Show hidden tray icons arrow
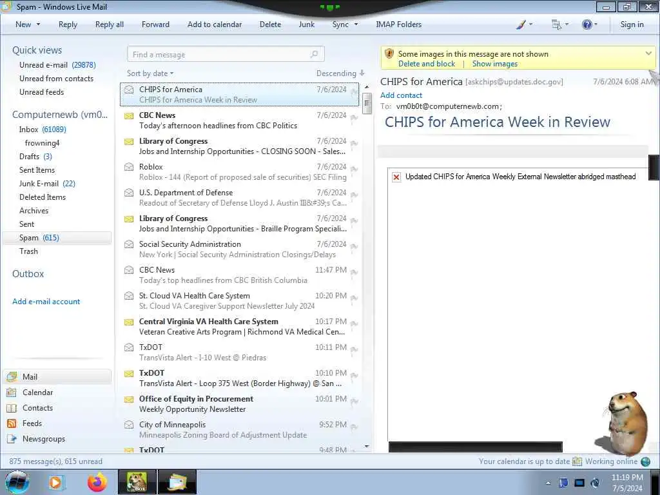Viewport: 660px width, 495px height. (548, 483)
